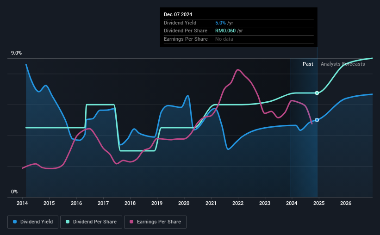
Task: Click the blue Dividend Yield legend dot
Action: [15, 222]
